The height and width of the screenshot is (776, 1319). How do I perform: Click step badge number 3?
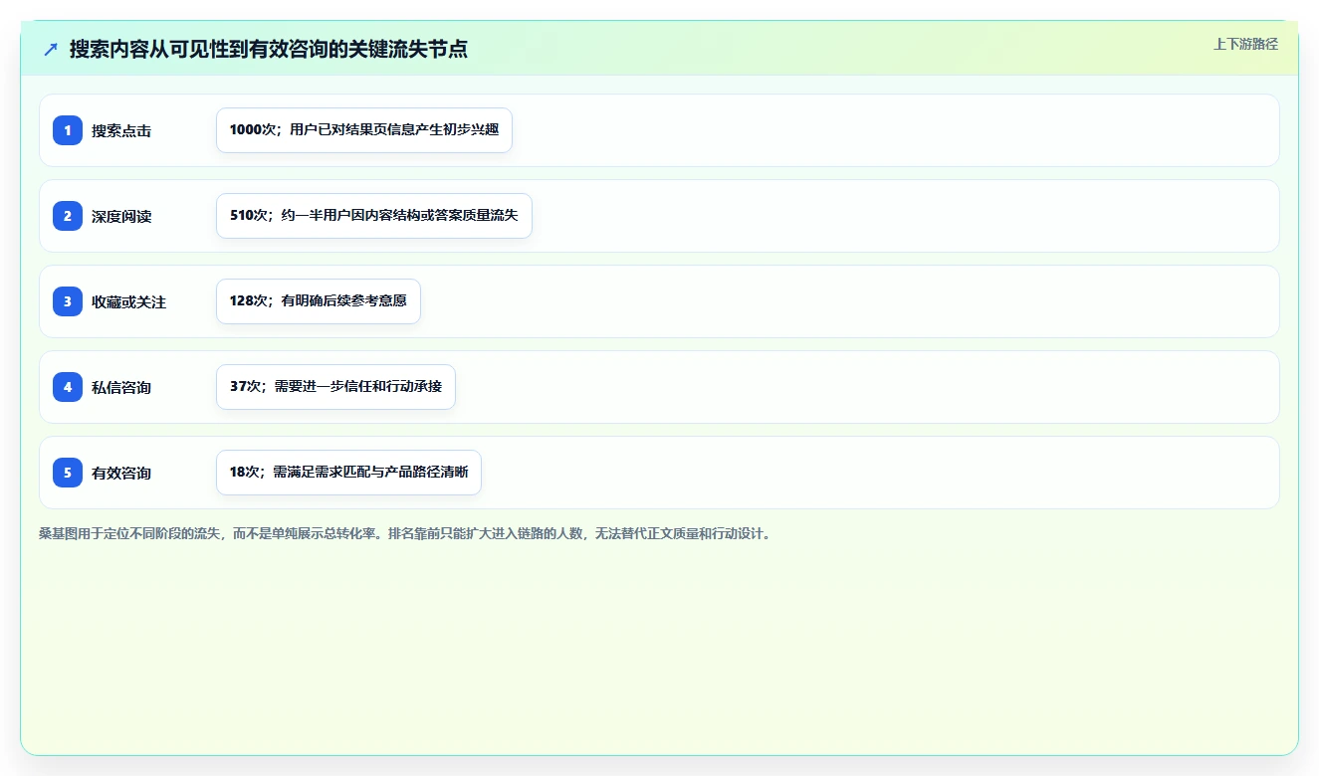point(68,301)
